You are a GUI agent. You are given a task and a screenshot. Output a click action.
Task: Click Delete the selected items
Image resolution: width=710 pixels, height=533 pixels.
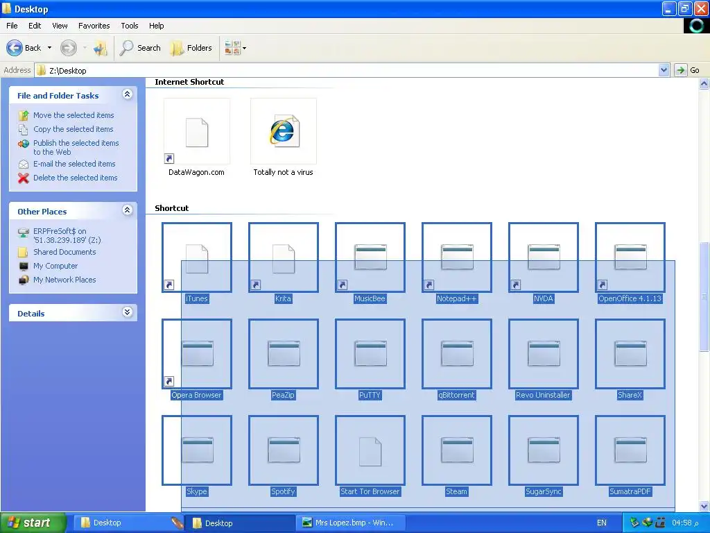[x=75, y=178]
